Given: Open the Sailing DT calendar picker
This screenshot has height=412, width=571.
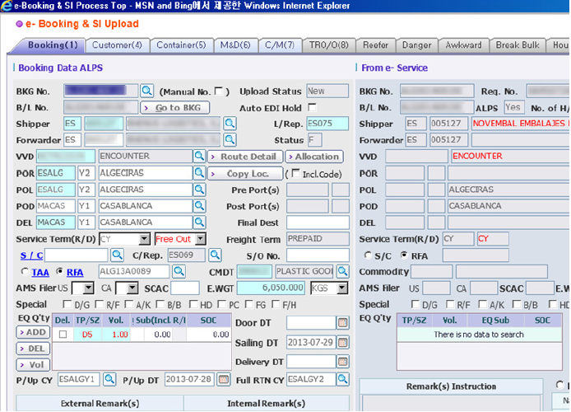Looking at the screenshot, I should click(342, 342).
